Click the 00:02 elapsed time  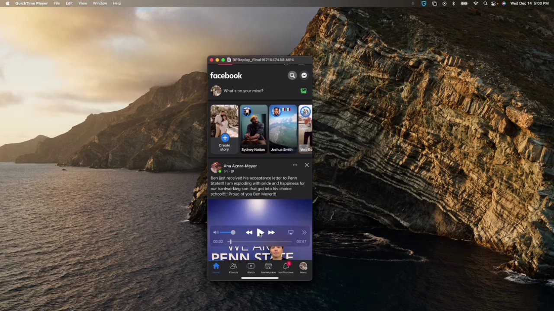click(218, 242)
